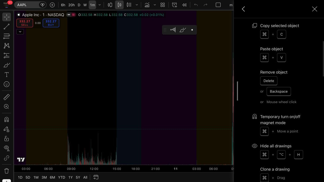Select the 5Y date range

coord(78,177)
